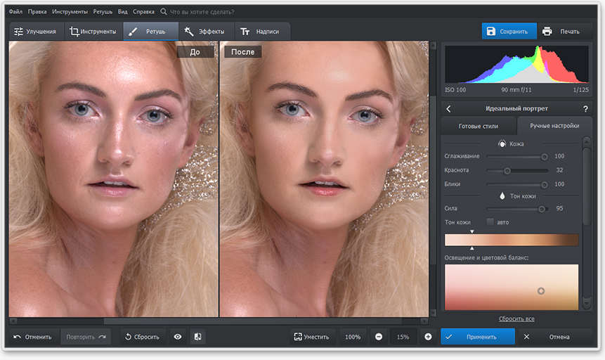Click the image scroll left arrow

point(13,321)
